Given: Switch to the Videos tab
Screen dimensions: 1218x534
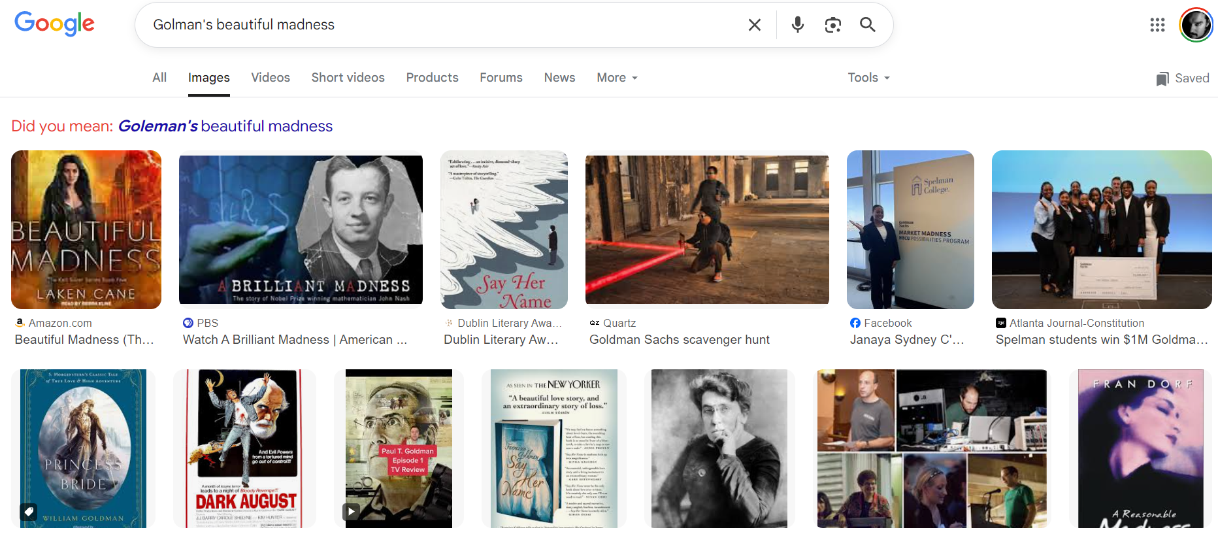Looking at the screenshot, I should pos(271,78).
